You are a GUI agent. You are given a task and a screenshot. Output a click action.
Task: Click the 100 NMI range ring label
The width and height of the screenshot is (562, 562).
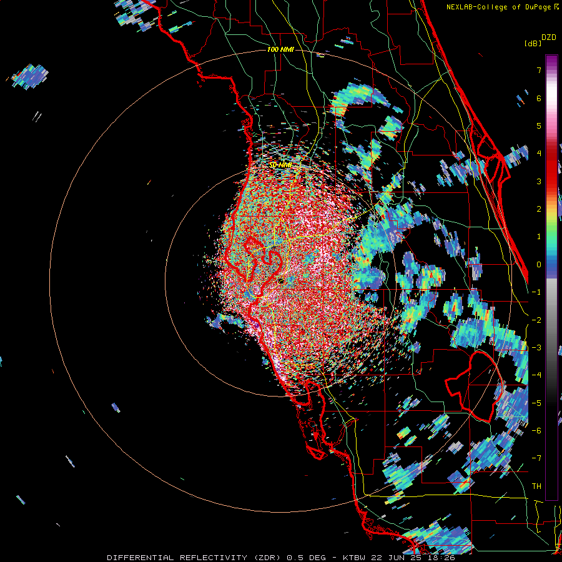point(280,49)
